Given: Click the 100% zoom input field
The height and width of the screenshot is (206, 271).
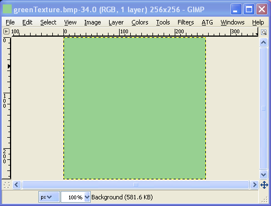Looking at the screenshot, I should (73, 197).
